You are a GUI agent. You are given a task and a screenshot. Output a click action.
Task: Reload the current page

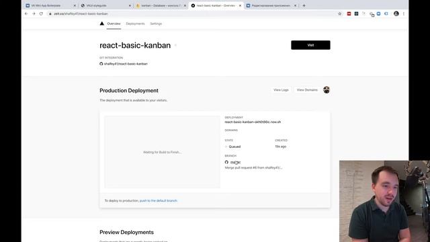click(x=41, y=13)
